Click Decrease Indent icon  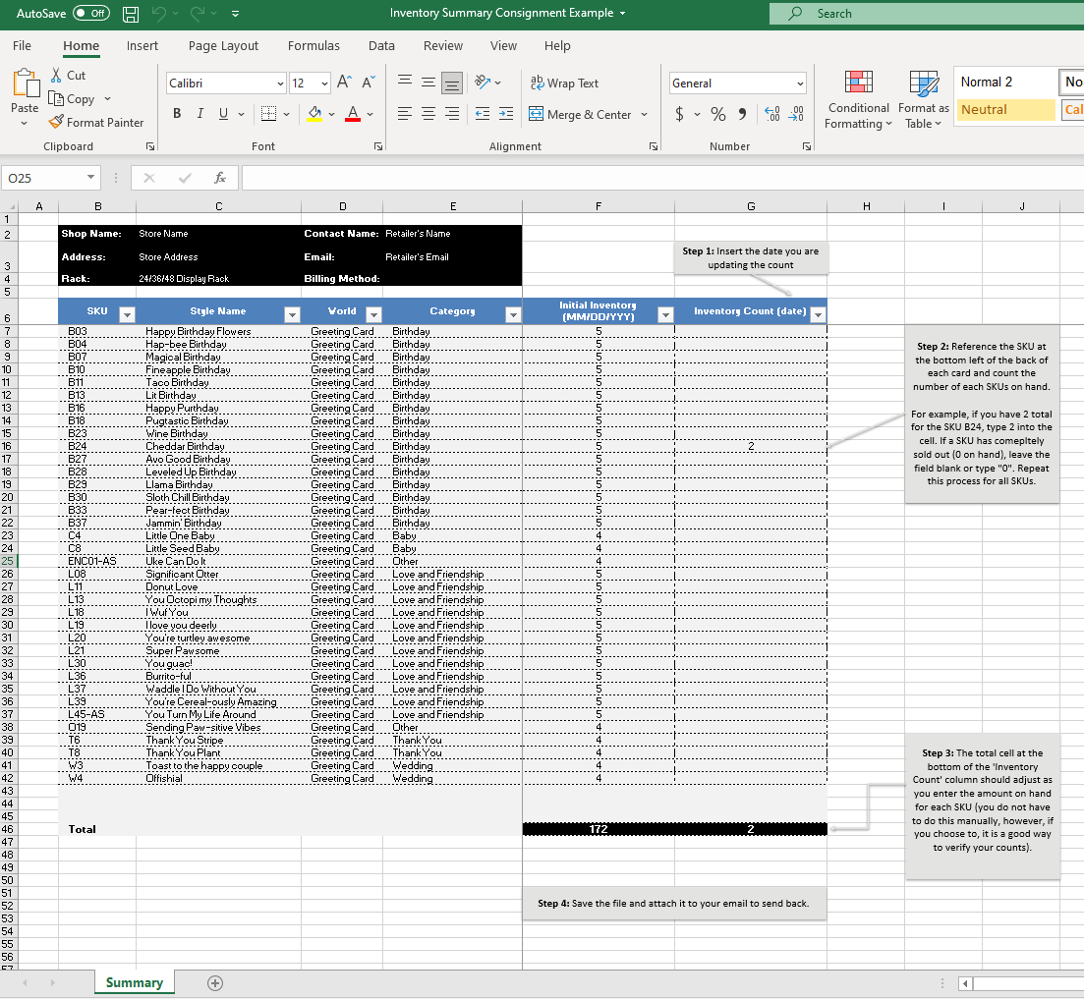click(x=483, y=113)
